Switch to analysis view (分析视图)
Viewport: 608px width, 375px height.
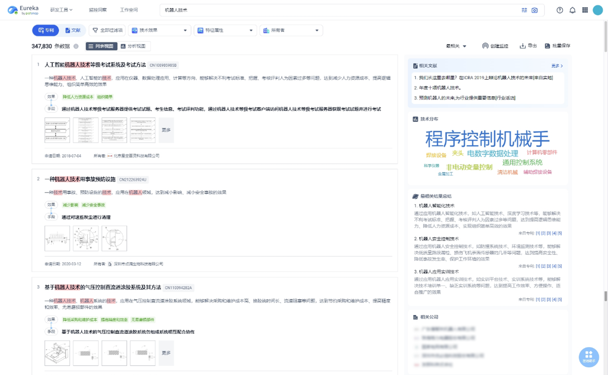[x=134, y=46]
